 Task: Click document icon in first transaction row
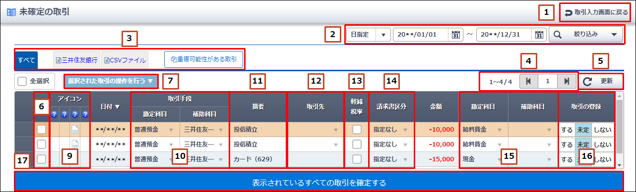click(x=75, y=130)
